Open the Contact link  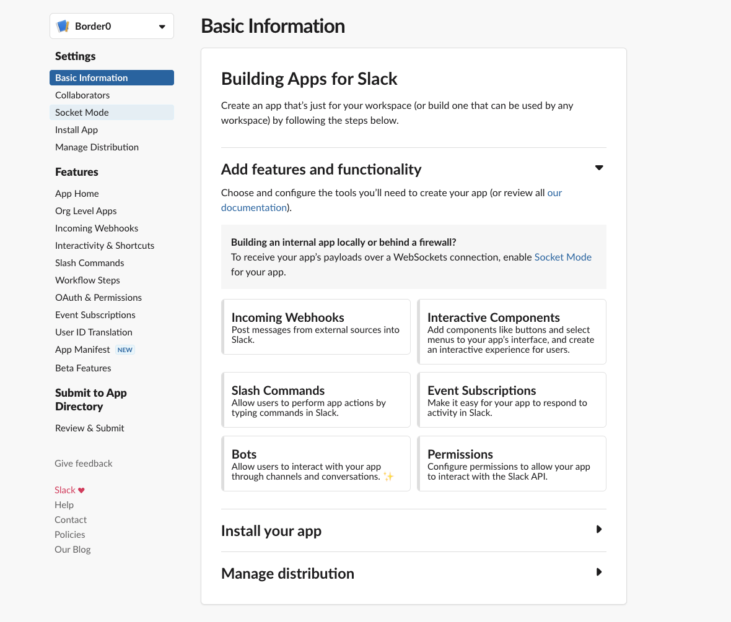coord(71,520)
